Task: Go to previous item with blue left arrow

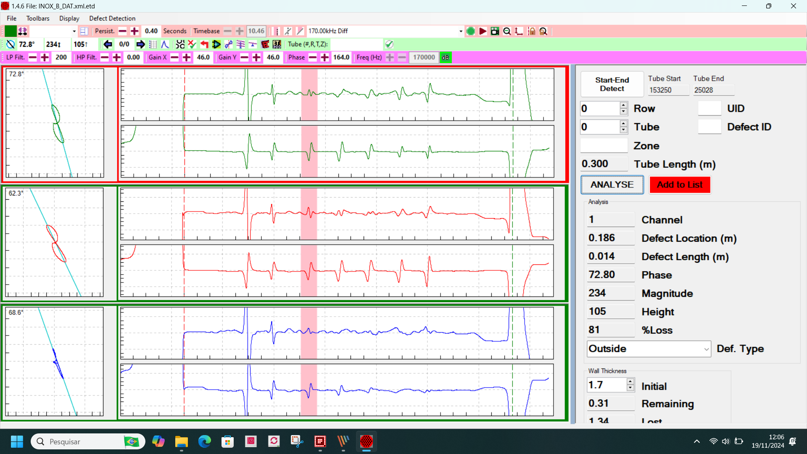Action: click(x=108, y=44)
